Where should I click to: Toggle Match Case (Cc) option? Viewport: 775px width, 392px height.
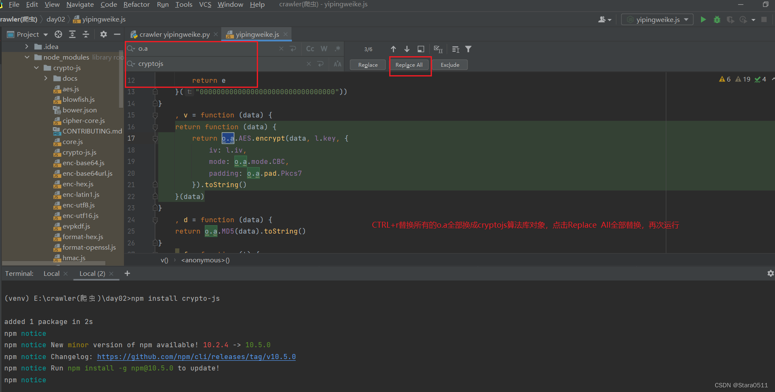(x=310, y=49)
